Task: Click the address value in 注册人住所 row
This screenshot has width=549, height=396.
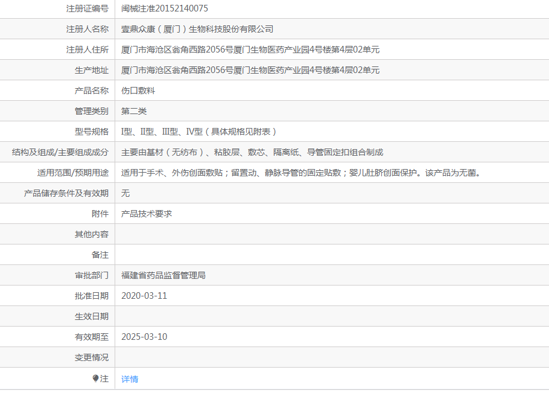Action: point(250,49)
